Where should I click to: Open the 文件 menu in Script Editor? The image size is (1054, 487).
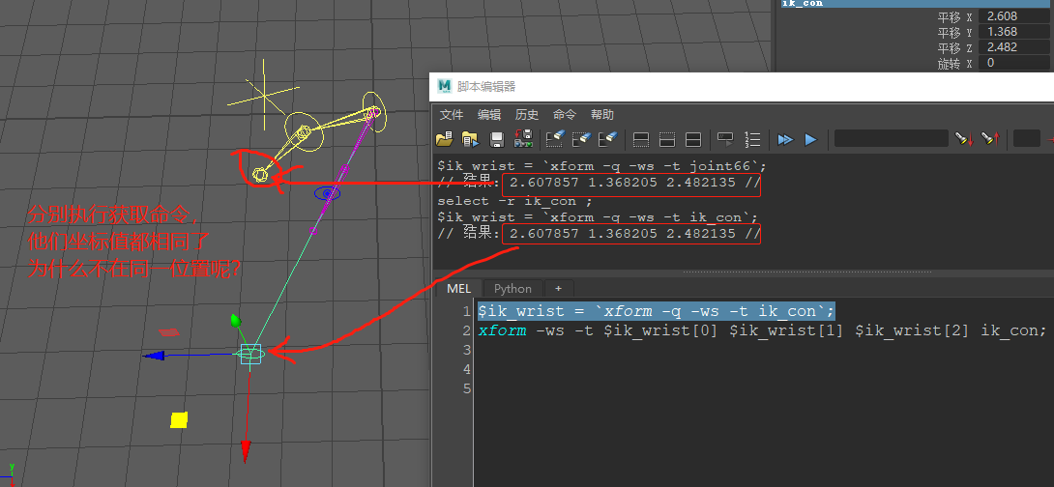[x=452, y=115]
